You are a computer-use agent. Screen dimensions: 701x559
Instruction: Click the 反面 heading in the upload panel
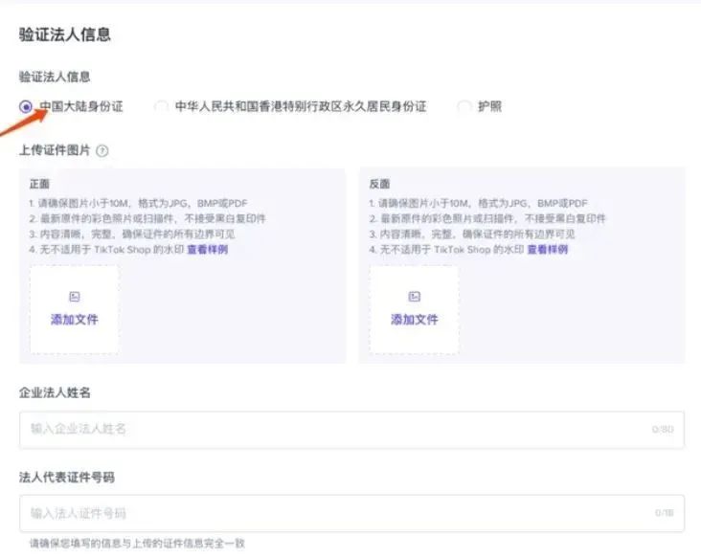click(x=379, y=184)
